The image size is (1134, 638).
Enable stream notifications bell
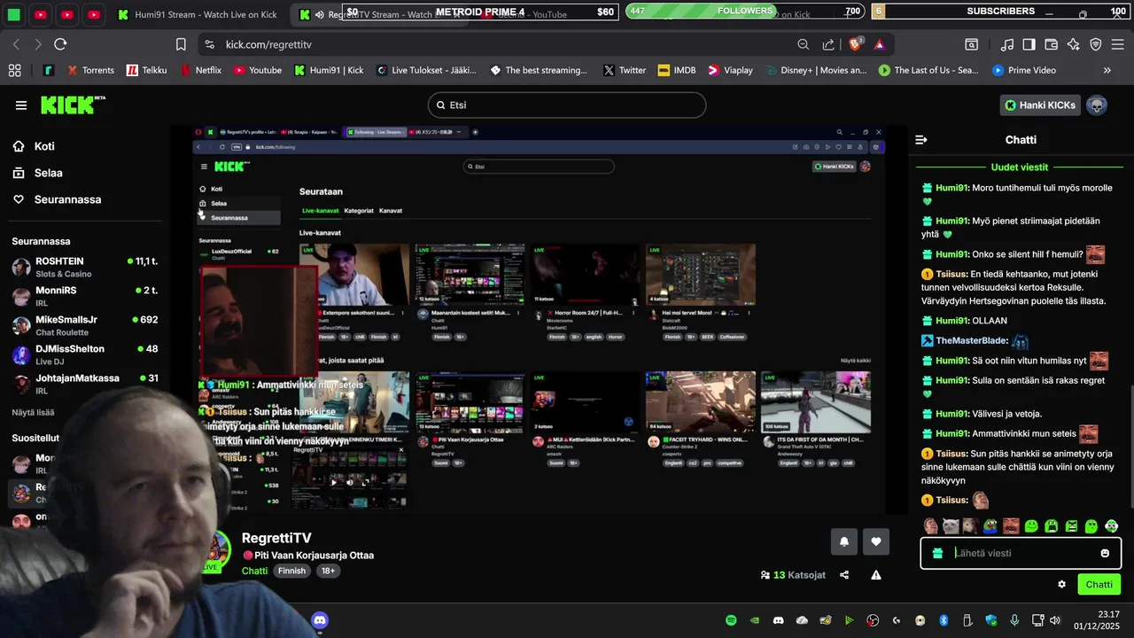pos(843,541)
